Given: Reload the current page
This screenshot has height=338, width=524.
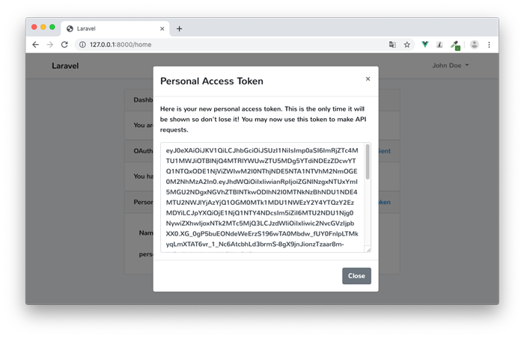Looking at the screenshot, I should tap(64, 44).
